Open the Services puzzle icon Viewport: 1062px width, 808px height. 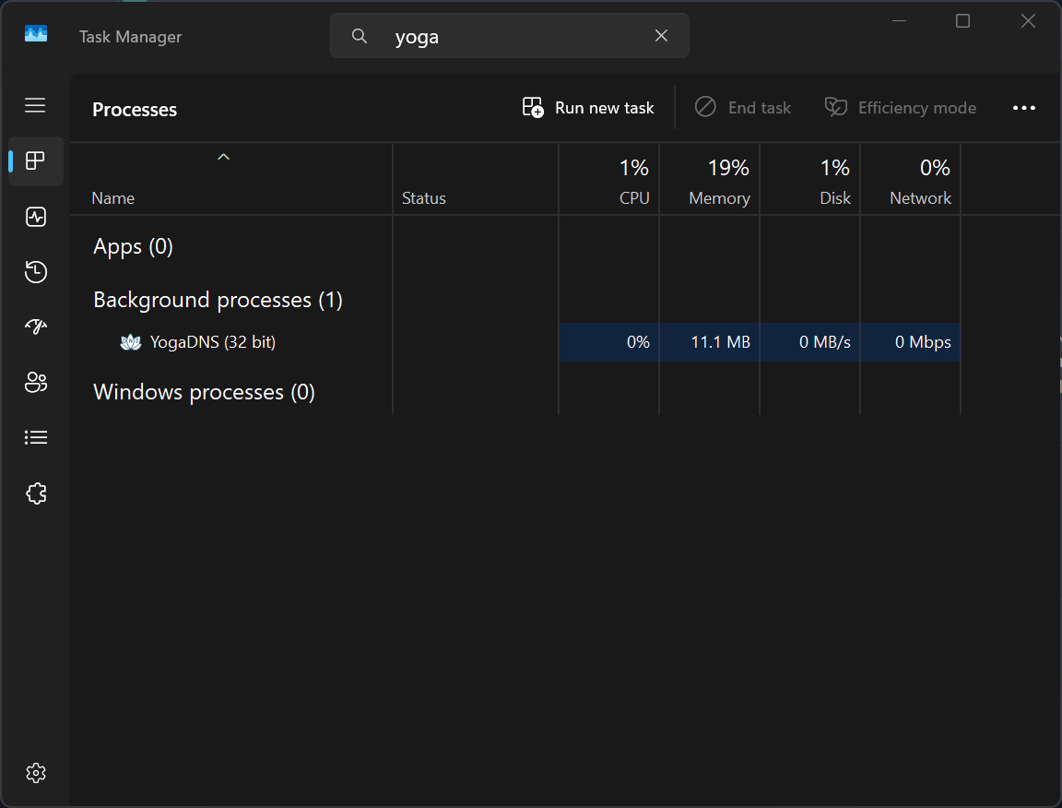coord(35,493)
